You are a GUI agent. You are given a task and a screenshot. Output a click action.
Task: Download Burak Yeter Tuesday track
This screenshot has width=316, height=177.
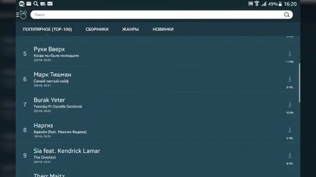(x=290, y=105)
